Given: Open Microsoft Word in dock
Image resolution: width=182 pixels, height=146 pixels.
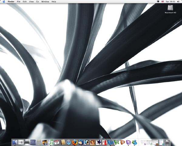Looking at the screenshot, I should (x=111, y=142).
